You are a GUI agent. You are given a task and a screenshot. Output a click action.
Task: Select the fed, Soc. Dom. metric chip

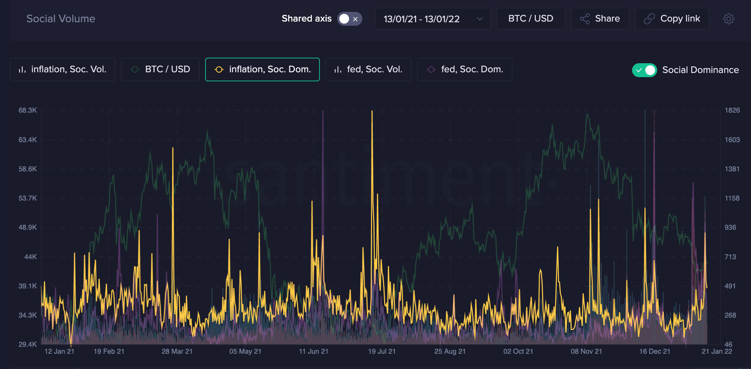pyautogui.click(x=465, y=69)
